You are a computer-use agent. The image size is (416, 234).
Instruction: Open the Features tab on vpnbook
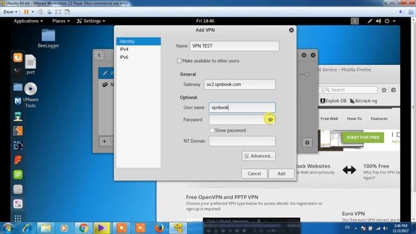pos(379,118)
